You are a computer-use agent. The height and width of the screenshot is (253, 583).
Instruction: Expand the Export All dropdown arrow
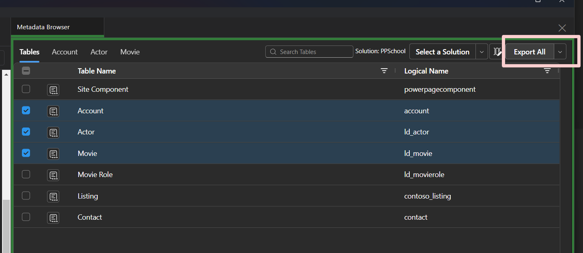[560, 52]
